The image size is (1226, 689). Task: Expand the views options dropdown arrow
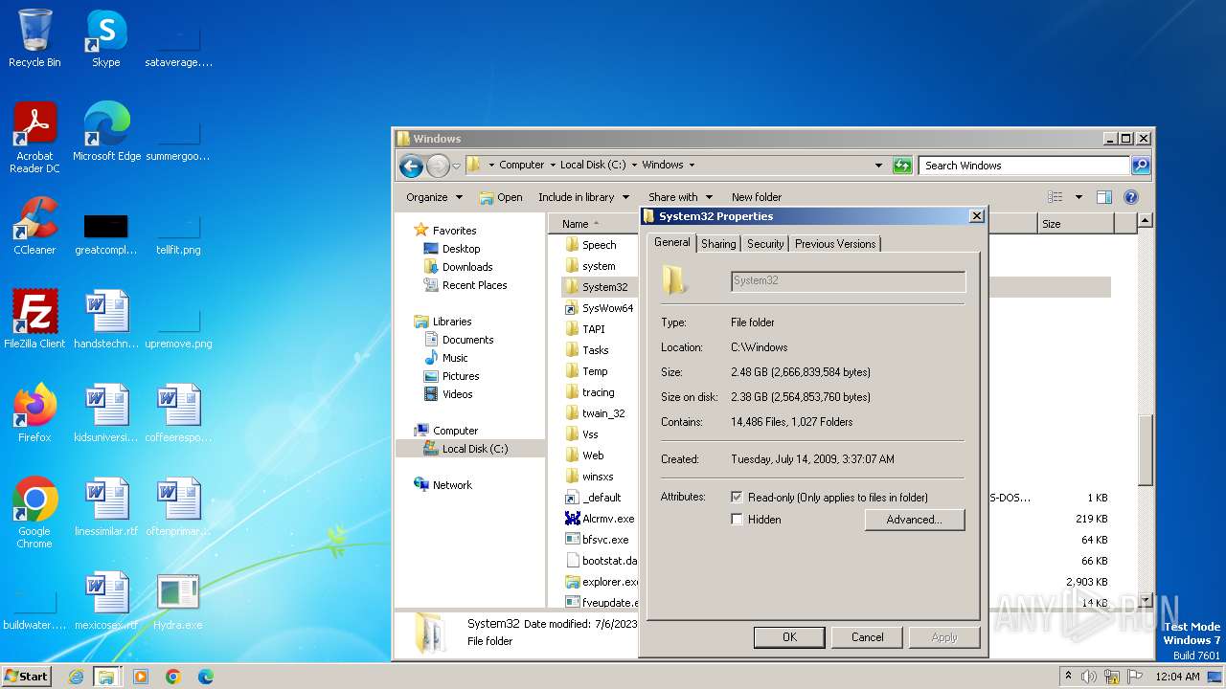coord(1078,197)
